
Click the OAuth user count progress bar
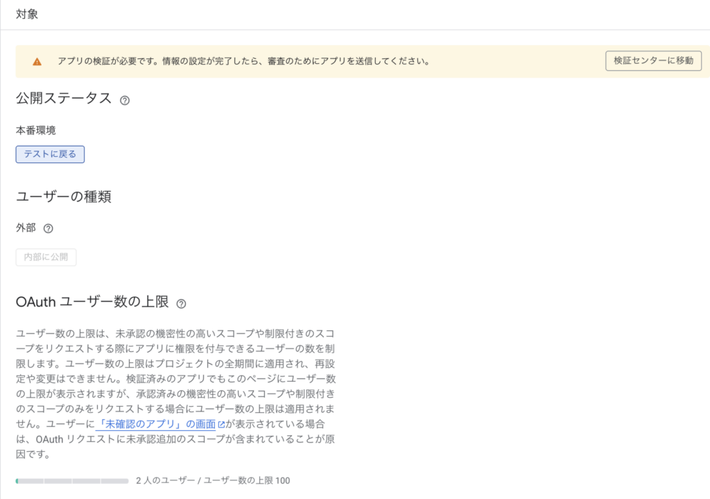tap(72, 480)
